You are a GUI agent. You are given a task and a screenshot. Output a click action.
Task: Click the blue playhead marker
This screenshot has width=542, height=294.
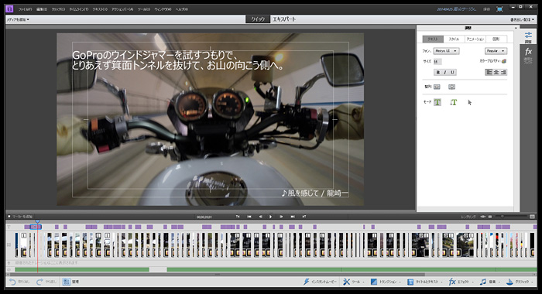click(37, 221)
